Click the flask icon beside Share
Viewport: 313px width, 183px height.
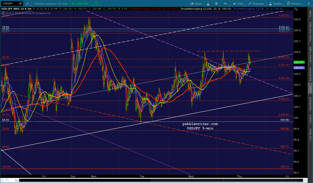coord(208,4)
